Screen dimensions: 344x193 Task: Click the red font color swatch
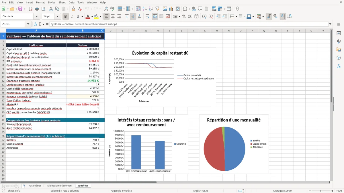[88, 17]
